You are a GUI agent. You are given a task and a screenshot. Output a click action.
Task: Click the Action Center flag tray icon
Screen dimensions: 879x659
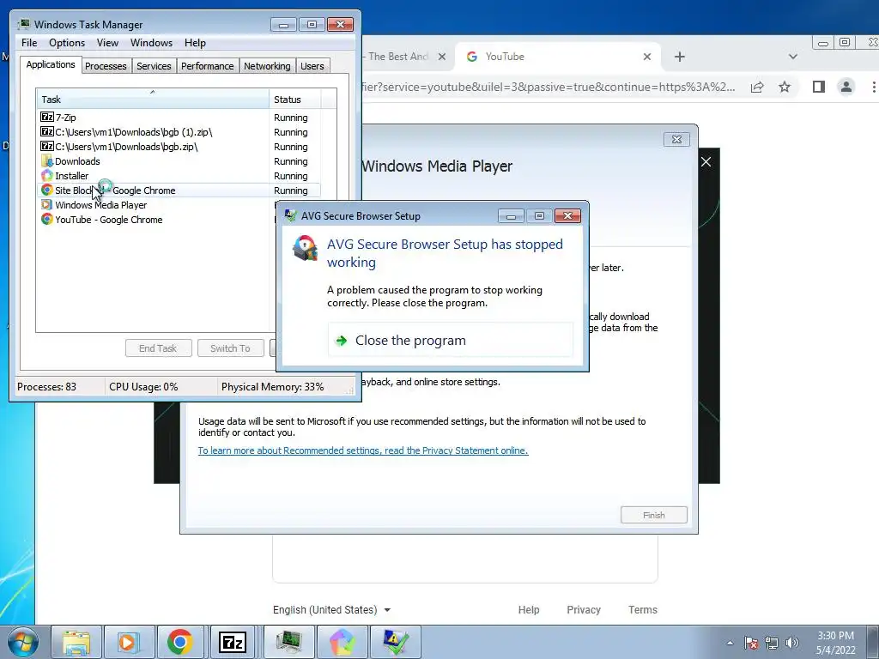tap(750, 643)
